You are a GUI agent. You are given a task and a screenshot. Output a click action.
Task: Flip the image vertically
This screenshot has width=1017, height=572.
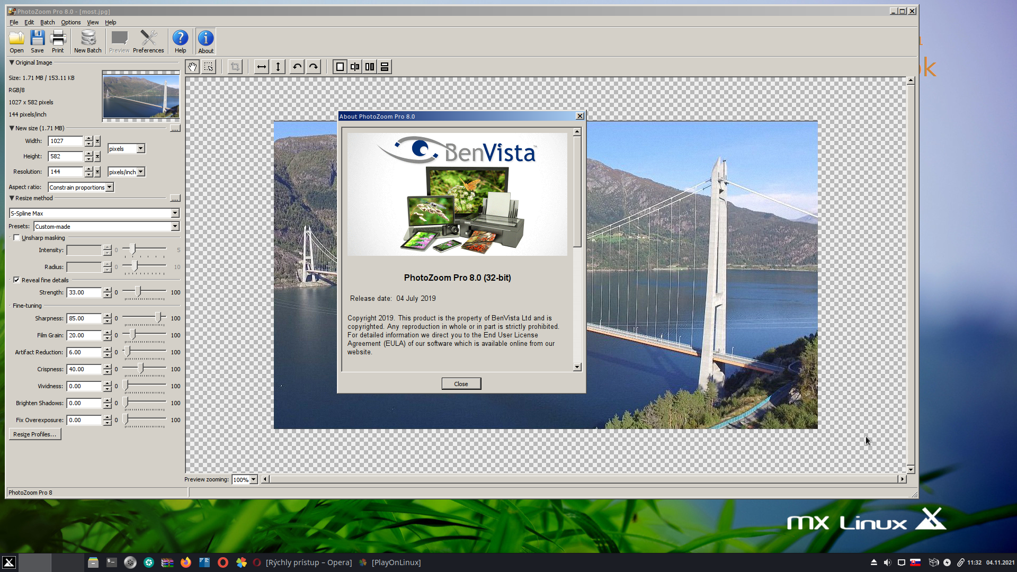pos(278,67)
